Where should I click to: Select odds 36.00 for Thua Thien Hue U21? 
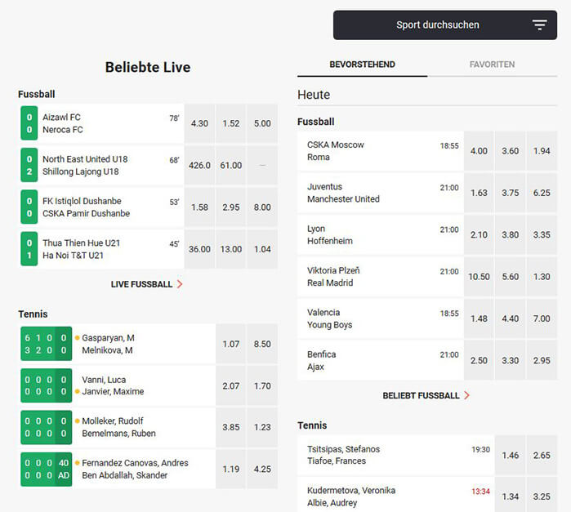[199, 249]
